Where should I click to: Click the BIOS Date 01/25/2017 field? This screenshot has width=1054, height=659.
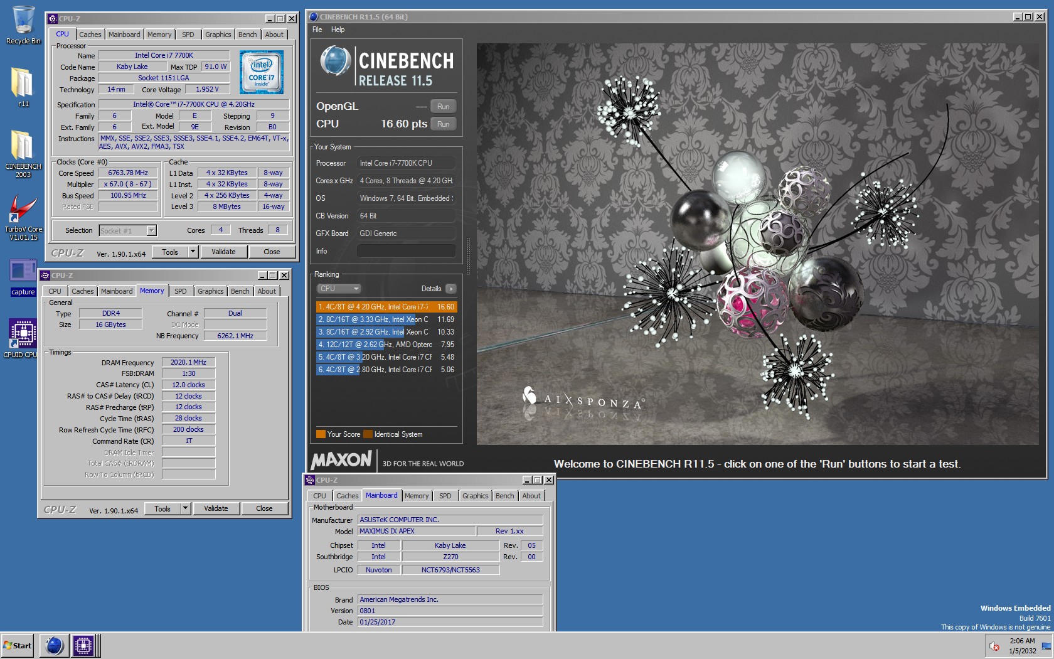(450, 622)
